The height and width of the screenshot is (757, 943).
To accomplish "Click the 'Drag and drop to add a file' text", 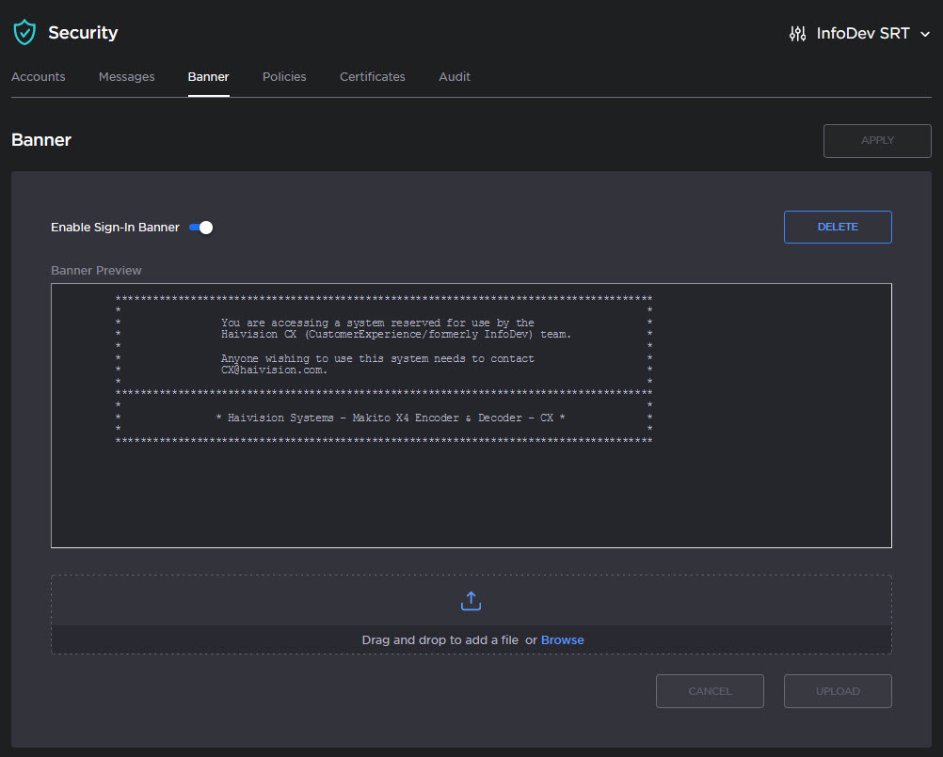I will pos(440,640).
